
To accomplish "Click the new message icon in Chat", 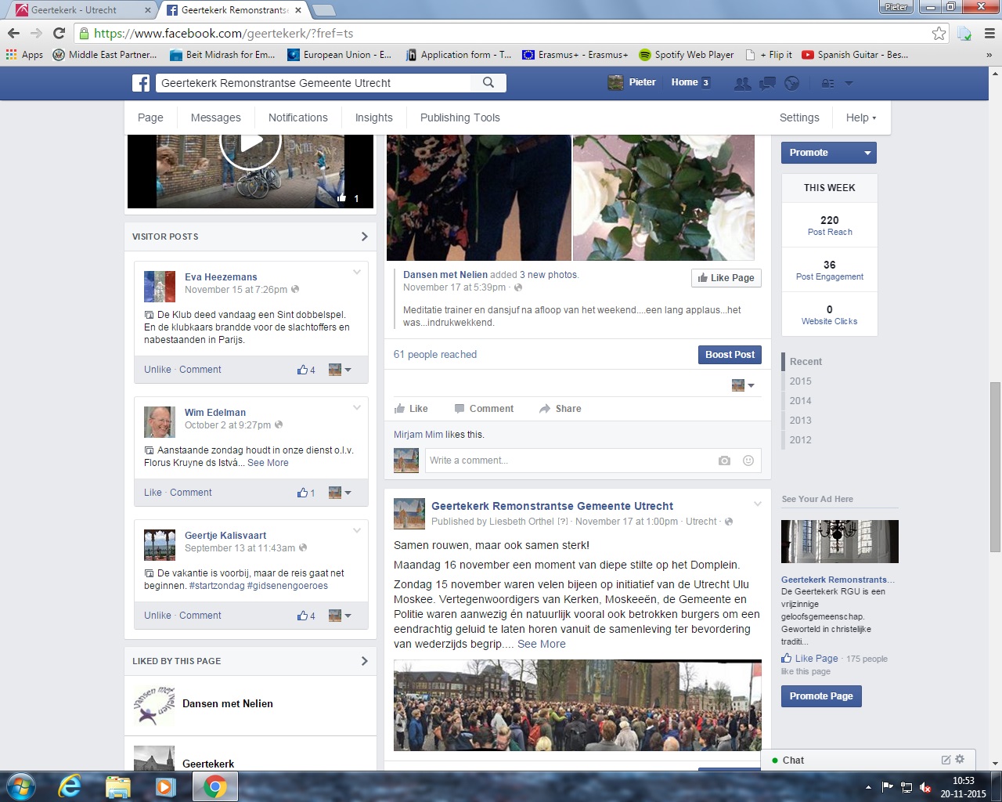I will click(946, 760).
